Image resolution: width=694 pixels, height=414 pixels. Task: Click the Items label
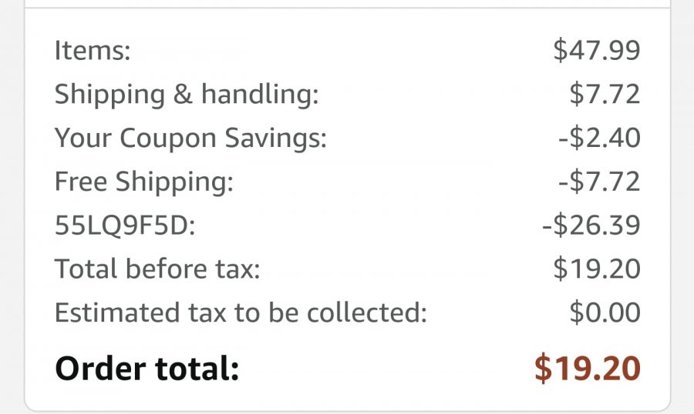(x=93, y=50)
